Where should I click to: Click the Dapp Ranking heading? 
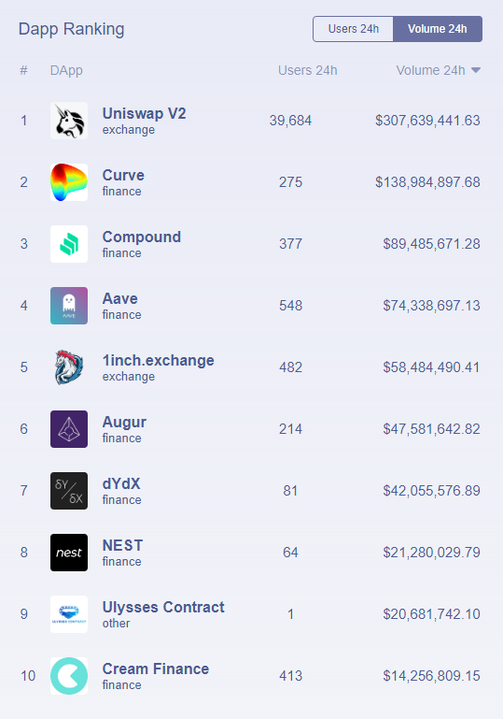click(x=72, y=29)
